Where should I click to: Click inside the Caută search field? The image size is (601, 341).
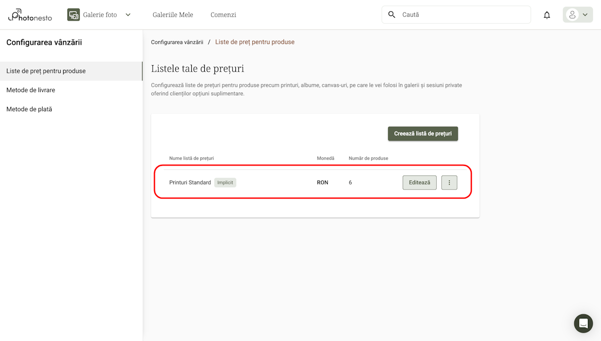tap(451, 15)
